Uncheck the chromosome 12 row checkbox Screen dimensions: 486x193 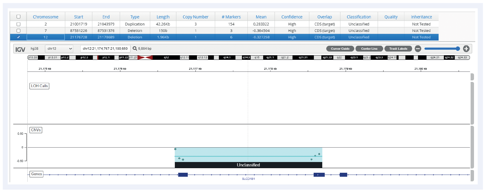tap(18, 37)
